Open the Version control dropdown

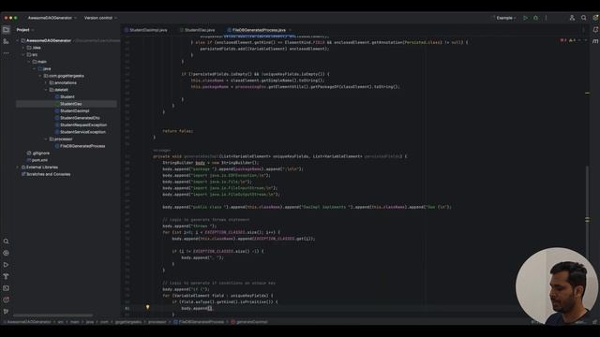(100, 18)
